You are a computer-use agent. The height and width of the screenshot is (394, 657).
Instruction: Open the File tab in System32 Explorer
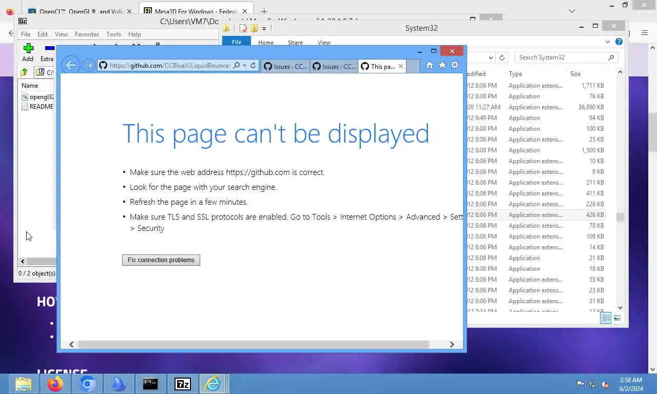237,43
